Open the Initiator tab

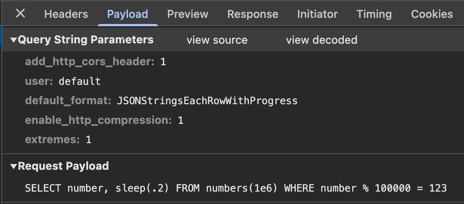pyautogui.click(x=317, y=14)
